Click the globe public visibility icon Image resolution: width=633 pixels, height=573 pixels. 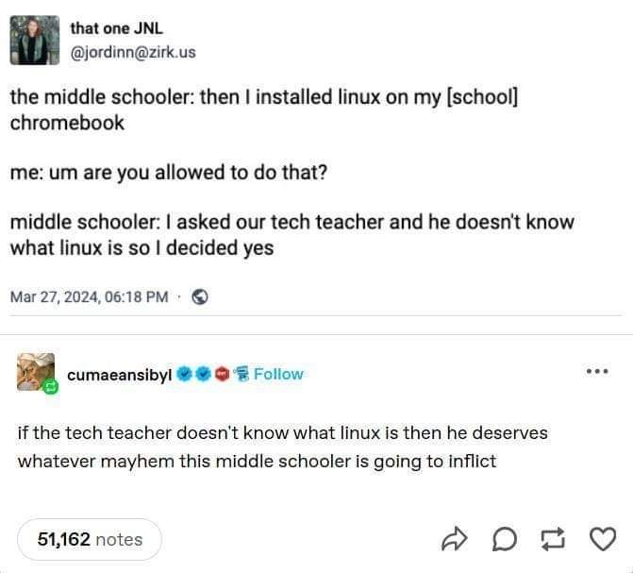pyautogui.click(x=200, y=297)
